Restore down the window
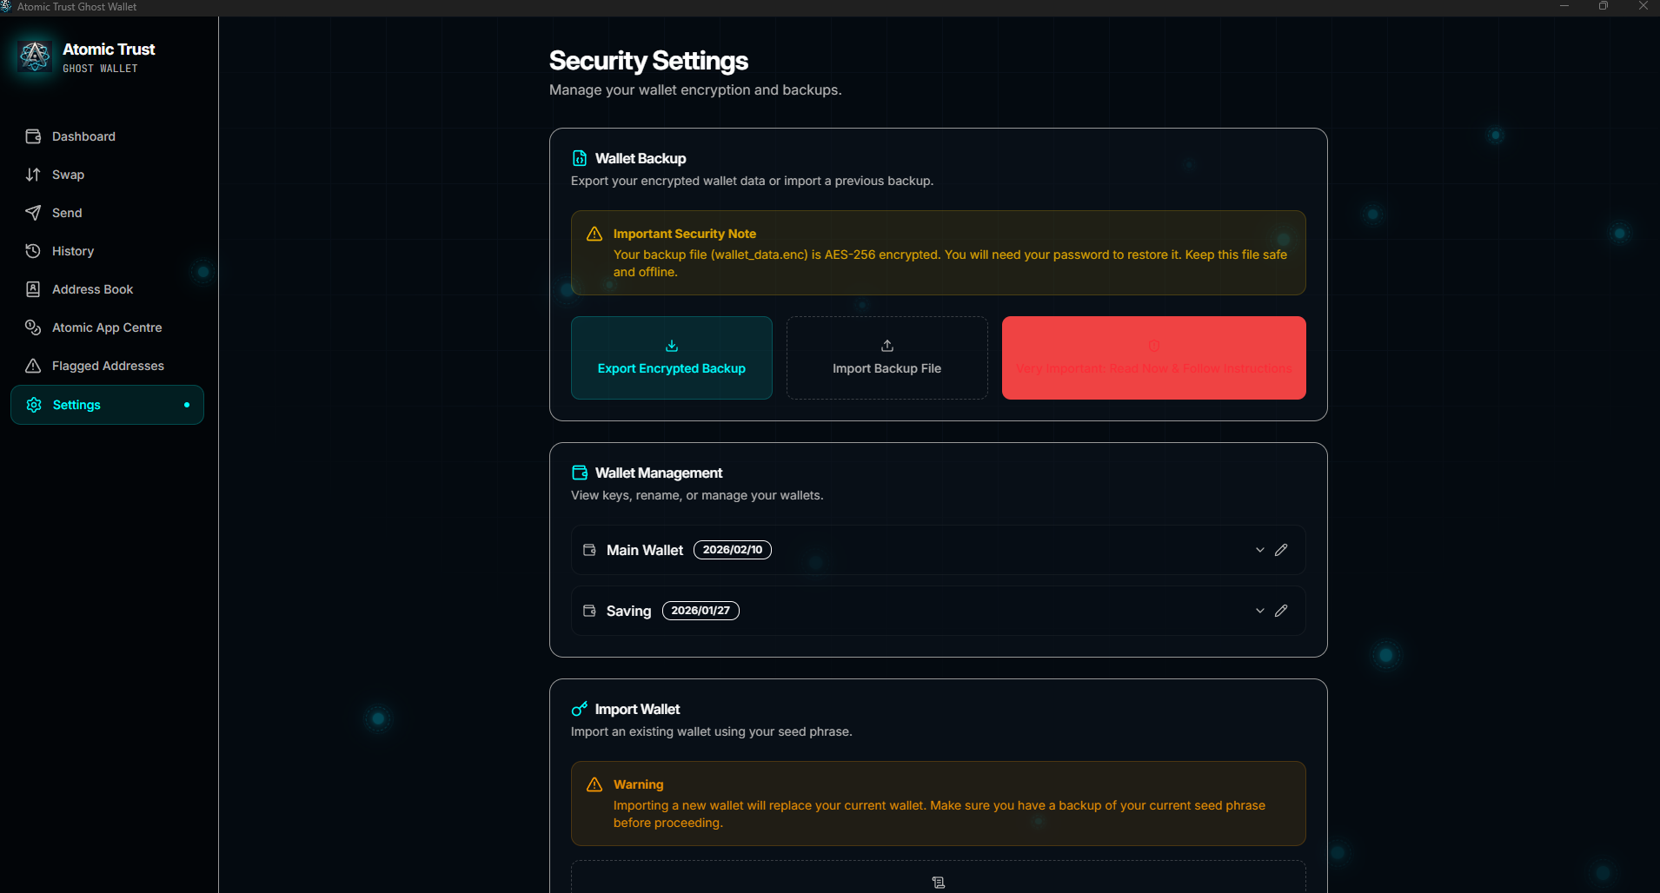Viewport: 1660px width, 893px height. [1604, 6]
